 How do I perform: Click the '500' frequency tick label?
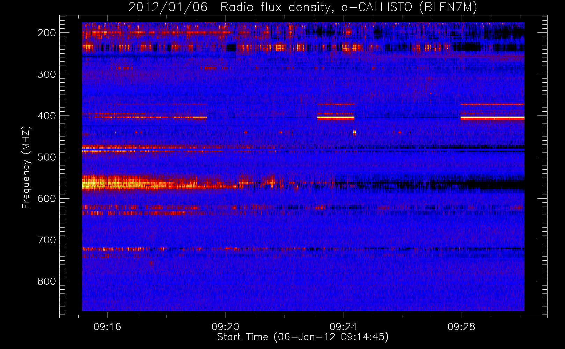47,157
